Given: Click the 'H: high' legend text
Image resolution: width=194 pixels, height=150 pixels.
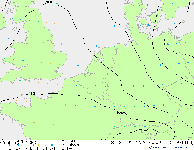Looking at the screenshot, I should [68, 141].
